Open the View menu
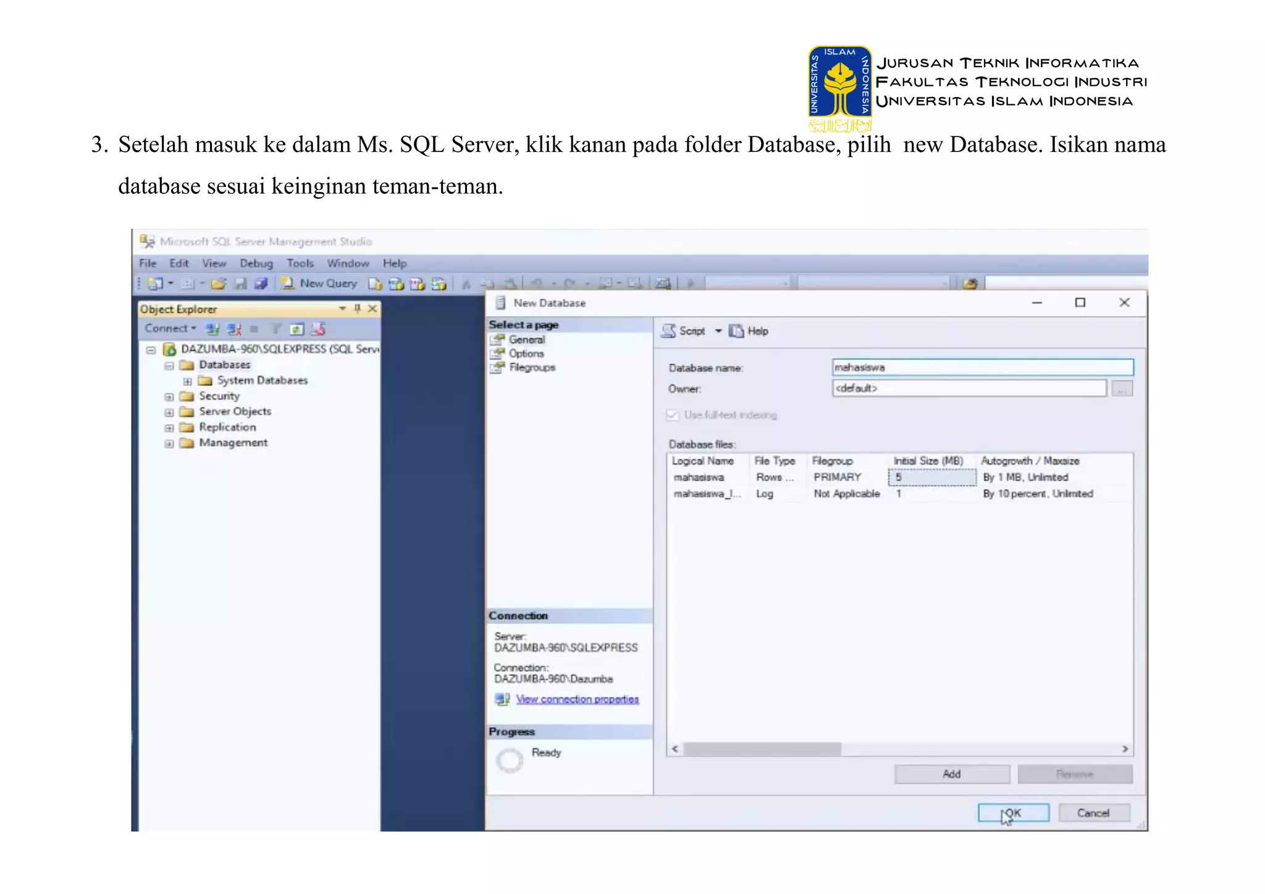 tap(214, 264)
